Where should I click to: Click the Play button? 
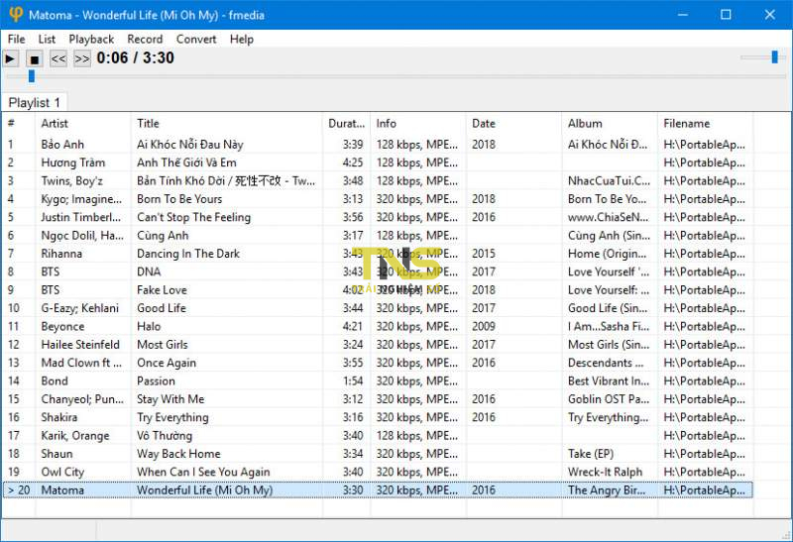click(x=10, y=58)
